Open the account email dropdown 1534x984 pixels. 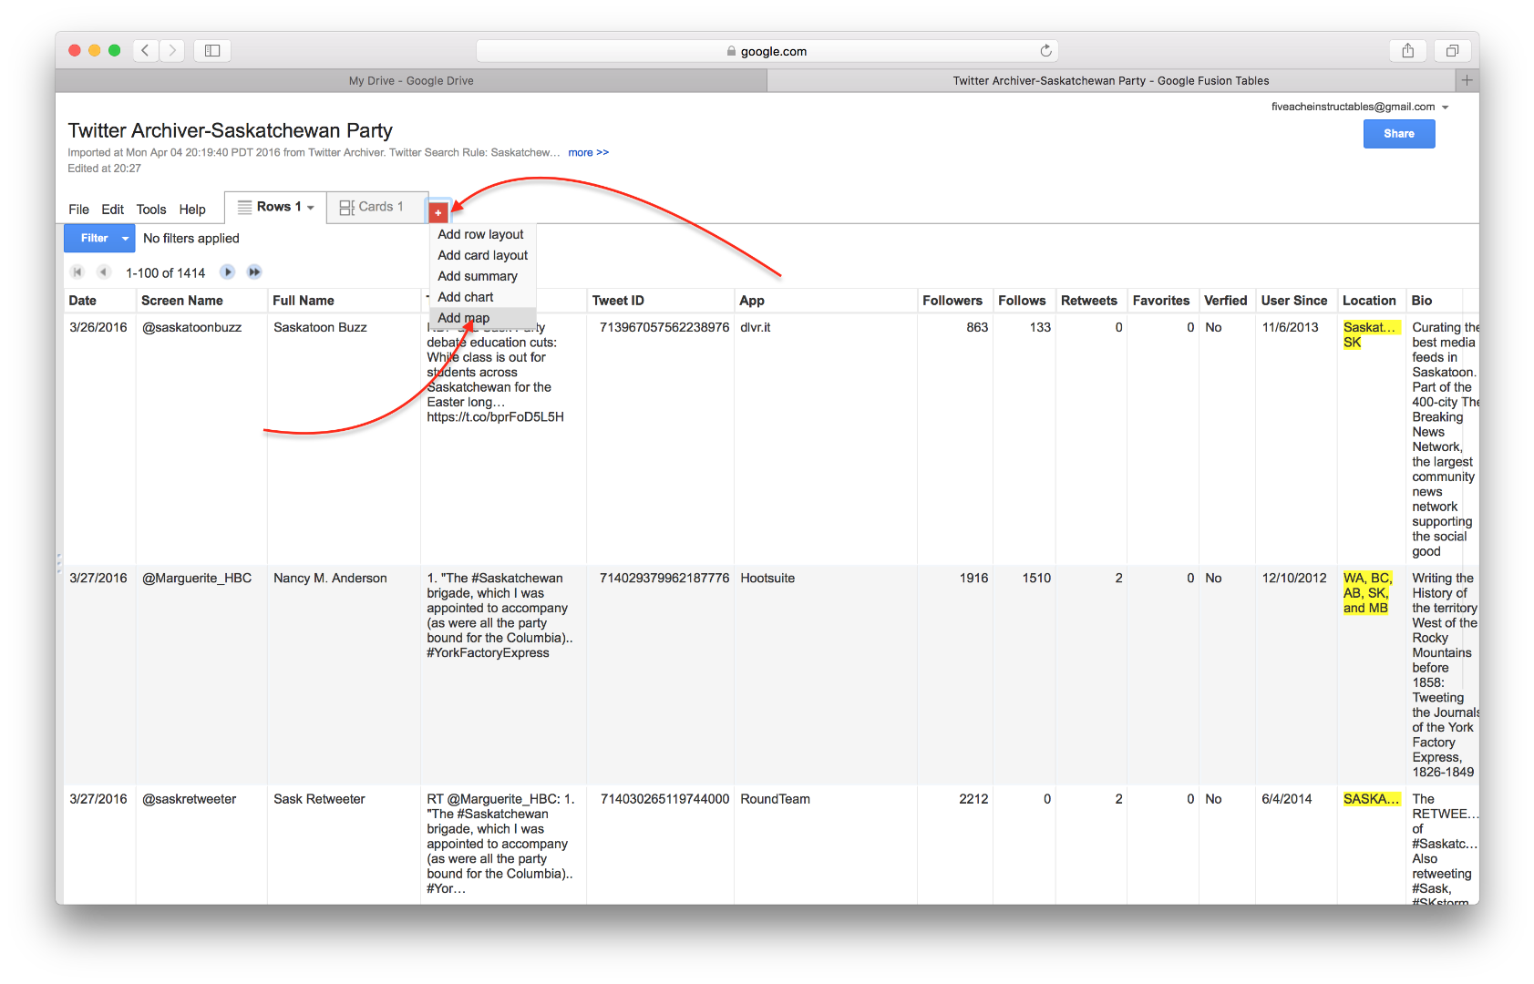coord(1445,107)
